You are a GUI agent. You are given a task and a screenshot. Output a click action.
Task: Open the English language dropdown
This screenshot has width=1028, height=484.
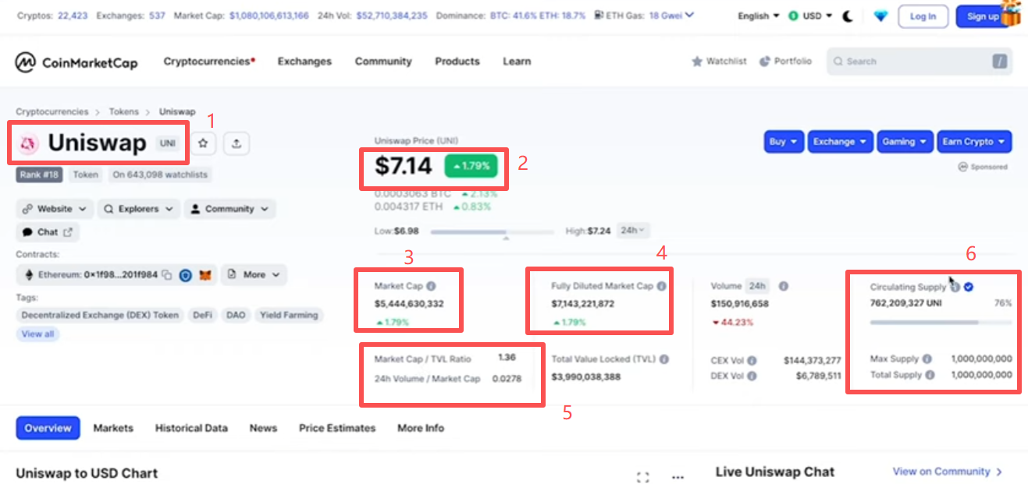[759, 16]
